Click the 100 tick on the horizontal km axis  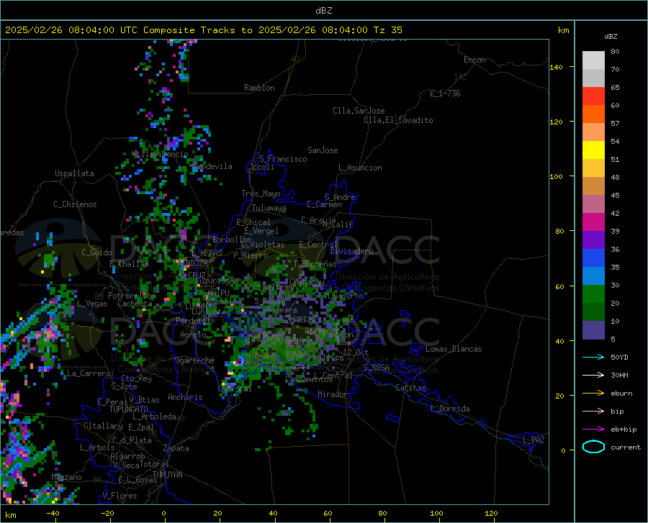pyautogui.click(x=436, y=514)
